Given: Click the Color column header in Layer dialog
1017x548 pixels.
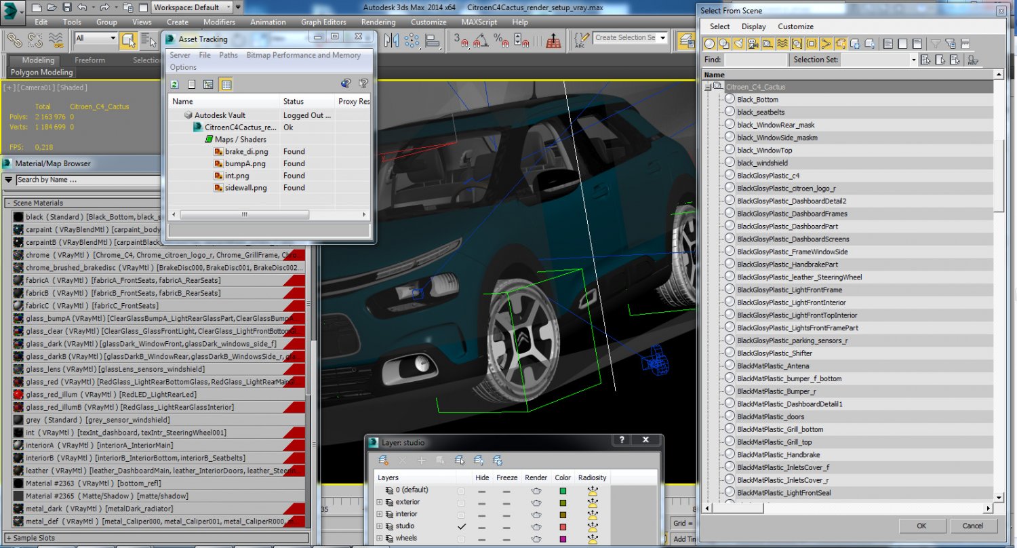Looking at the screenshot, I should 563,477.
